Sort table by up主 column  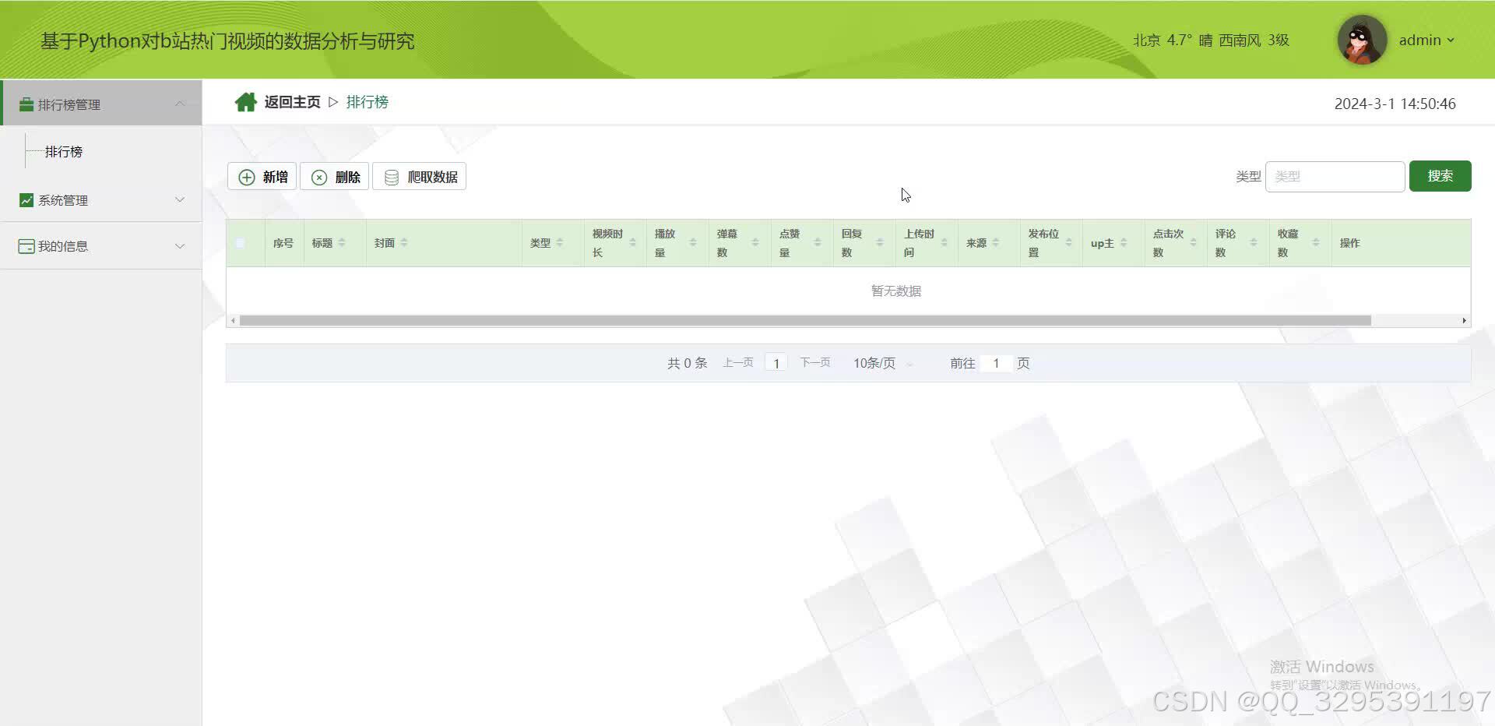click(x=1124, y=243)
